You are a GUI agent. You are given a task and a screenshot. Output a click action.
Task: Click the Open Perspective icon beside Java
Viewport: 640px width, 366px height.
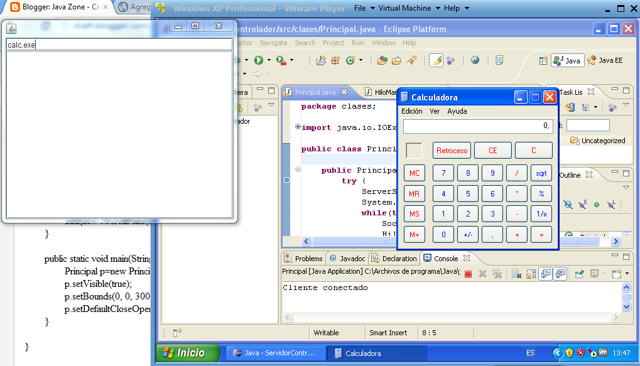click(x=543, y=61)
